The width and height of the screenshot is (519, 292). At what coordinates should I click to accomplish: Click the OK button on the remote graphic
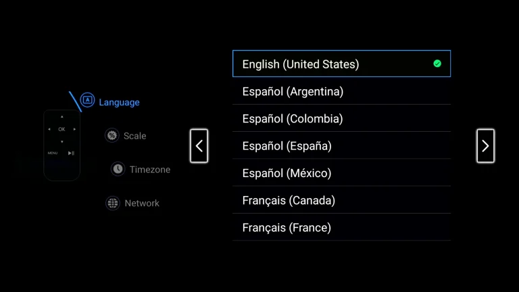pyautogui.click(x=62, y=129)
